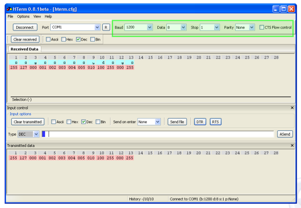Expand the Port COM1 dropdown
This screenshot has width=301, height=208.
[x=97, y=27]
